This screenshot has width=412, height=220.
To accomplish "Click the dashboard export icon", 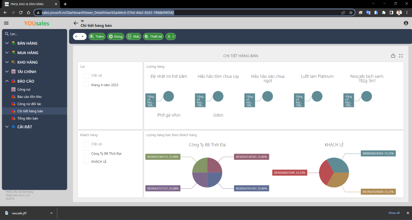I will coord(393,55).
